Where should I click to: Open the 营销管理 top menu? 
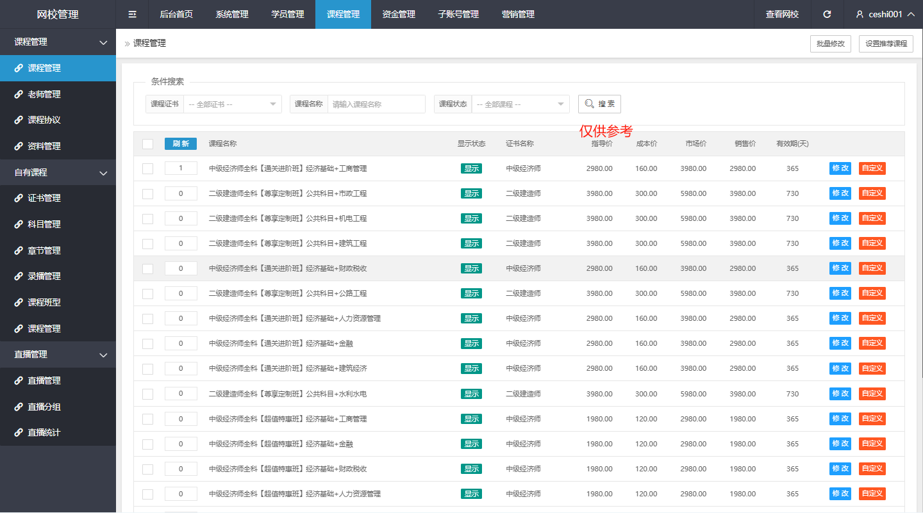pyautogui.click(x=517, y=14)
